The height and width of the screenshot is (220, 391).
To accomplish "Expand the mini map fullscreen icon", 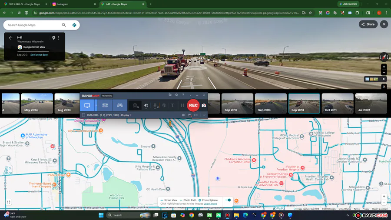I will 9,202.
